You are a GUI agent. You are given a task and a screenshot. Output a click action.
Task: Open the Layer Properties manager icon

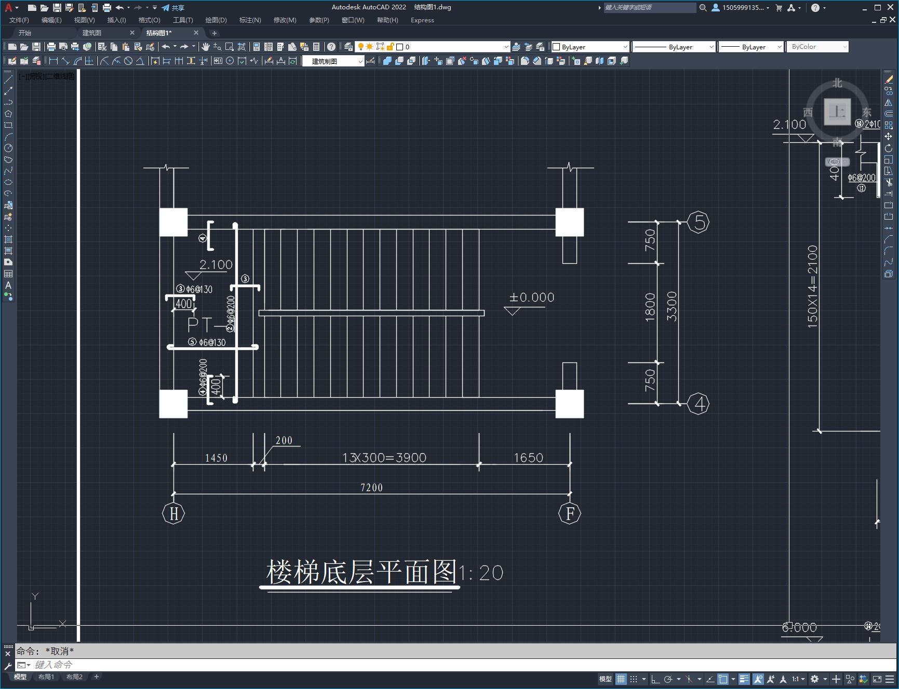click(x=348, y=47)
